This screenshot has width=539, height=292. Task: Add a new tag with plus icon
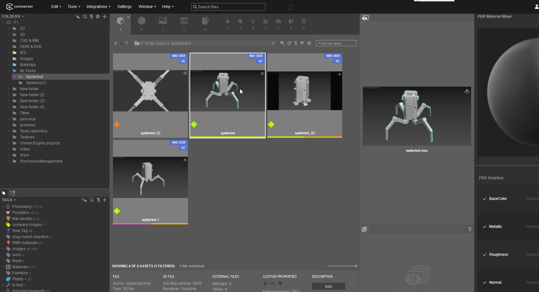[104, 200]
